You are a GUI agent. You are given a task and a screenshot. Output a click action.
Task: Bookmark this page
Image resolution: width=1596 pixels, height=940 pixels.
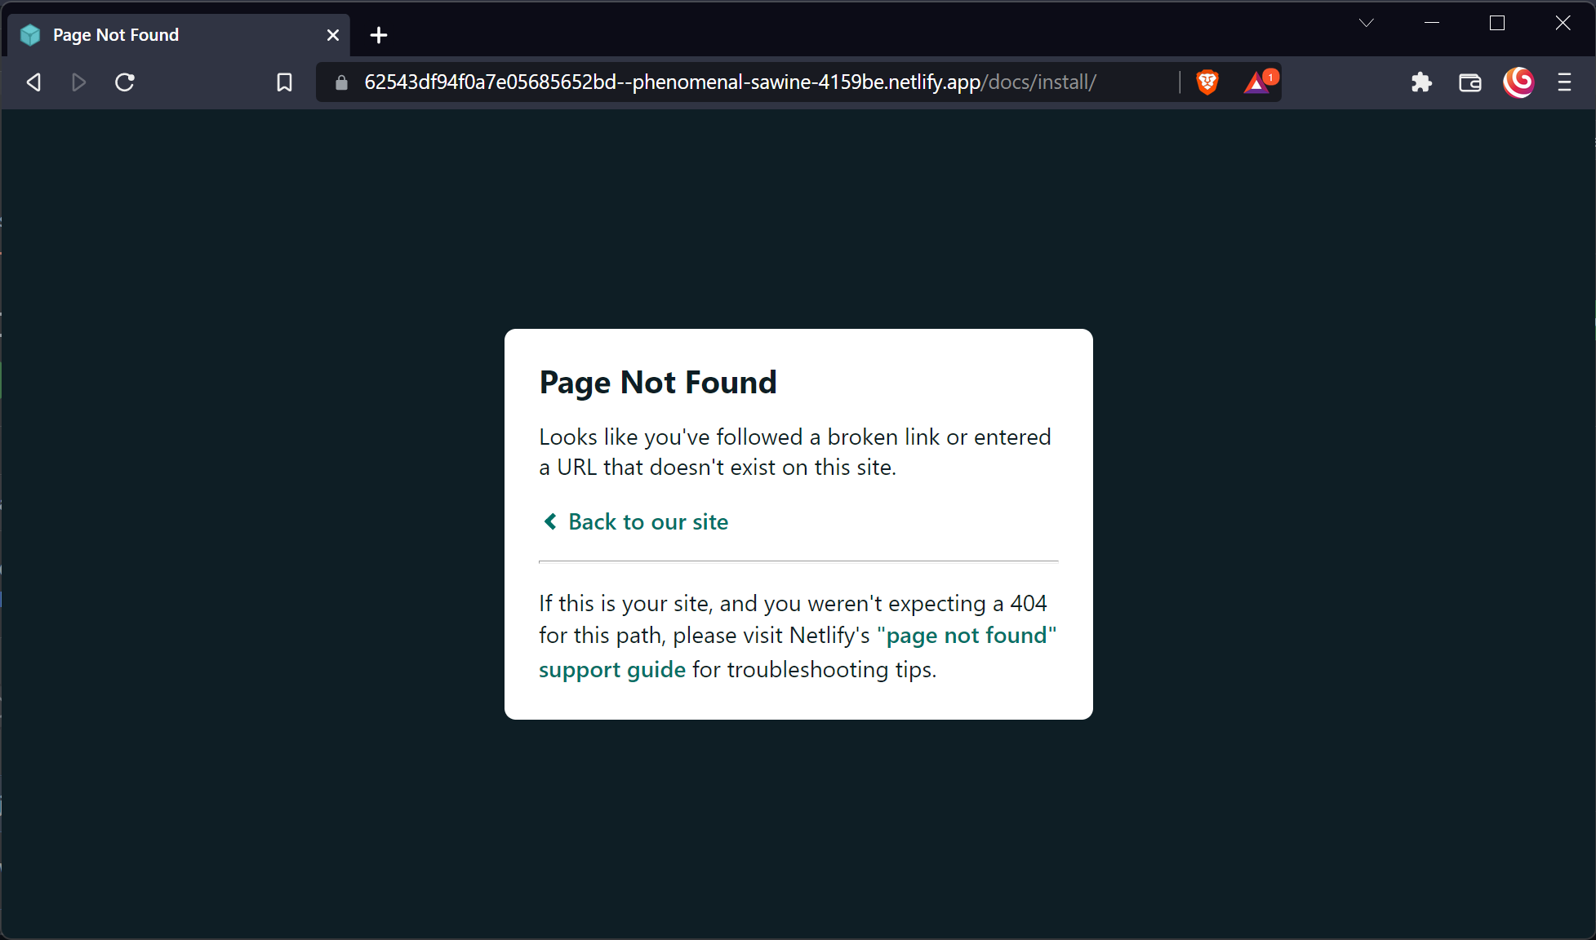(x=284, y=82)
